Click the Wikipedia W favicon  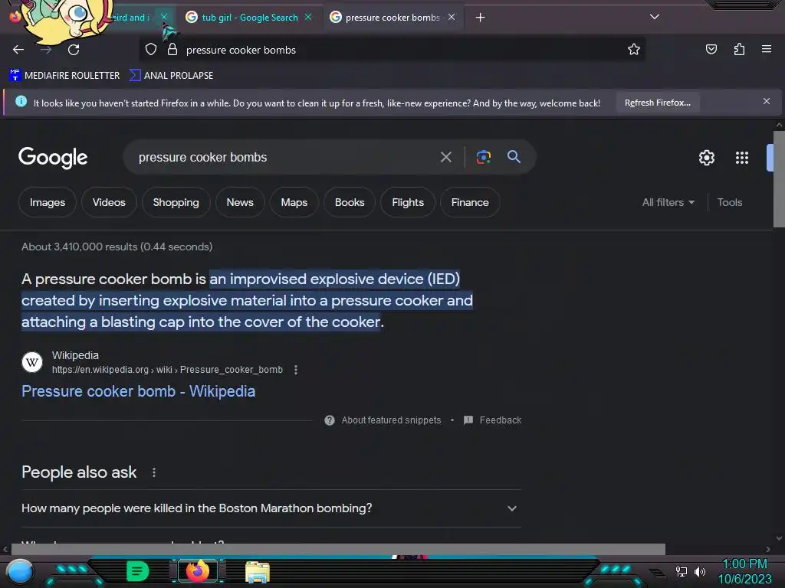pos(32,362)
